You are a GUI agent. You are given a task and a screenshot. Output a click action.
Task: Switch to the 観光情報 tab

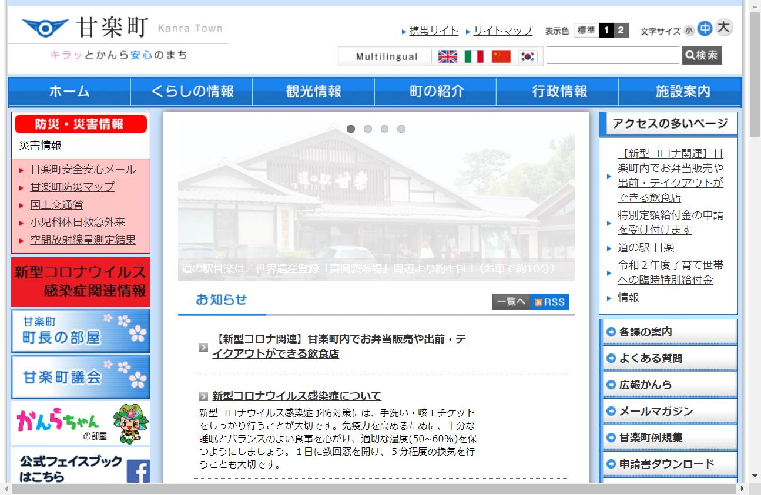pos(312,91)
